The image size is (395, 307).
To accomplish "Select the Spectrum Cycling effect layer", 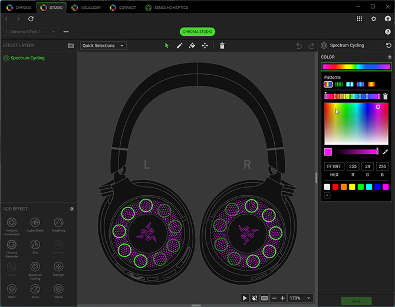I will [24, 58].
